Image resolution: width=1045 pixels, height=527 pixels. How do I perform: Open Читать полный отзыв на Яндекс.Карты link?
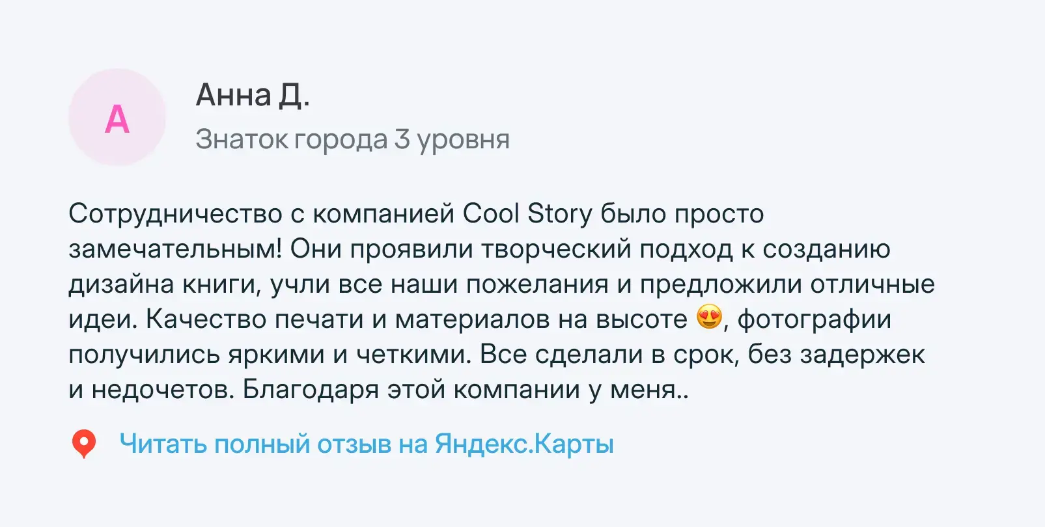pos(367,444)
